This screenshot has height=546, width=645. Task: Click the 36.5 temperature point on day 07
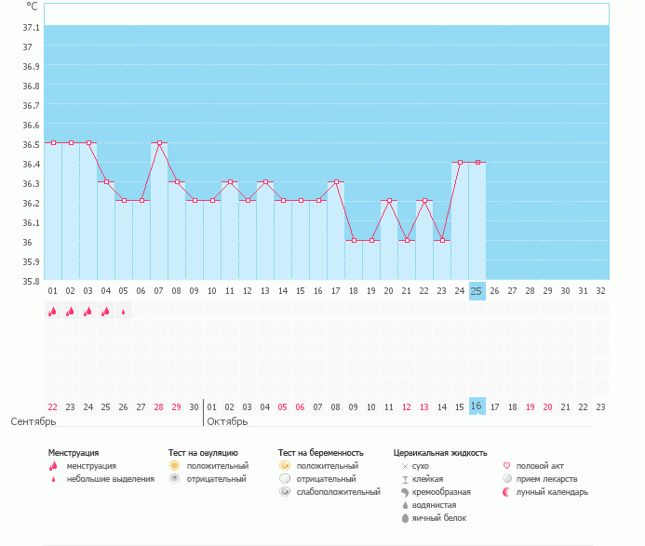(159, 143)
